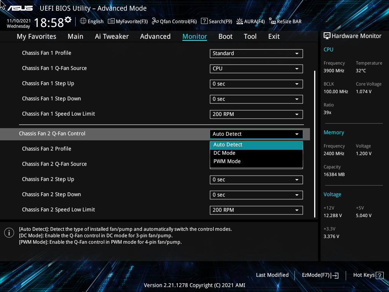The width and height of the screenshot is (389, 292).
Task: Open MyFavorite(F3) from top bar
Action: point(128,21)
